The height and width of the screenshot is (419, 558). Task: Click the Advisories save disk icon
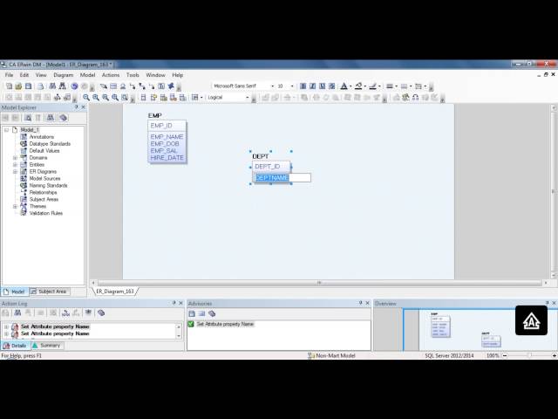pyautogui.click(x=192, y=313)
